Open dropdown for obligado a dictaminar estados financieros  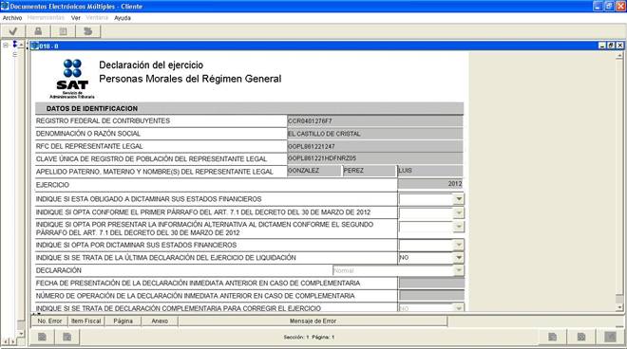point(459,199)
